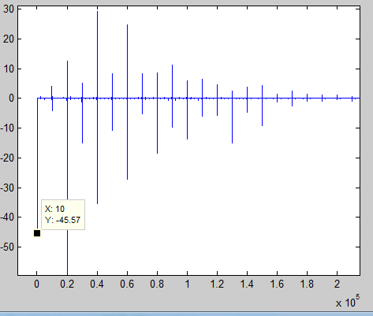This screenshot has height=316, width=373.
Task: Click the taskbar strip below the figure
Action: coord(186,314)
